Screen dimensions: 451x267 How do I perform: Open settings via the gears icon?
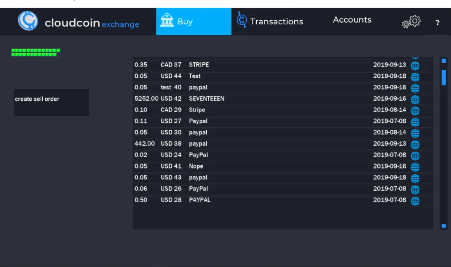(x=411, y=21)
